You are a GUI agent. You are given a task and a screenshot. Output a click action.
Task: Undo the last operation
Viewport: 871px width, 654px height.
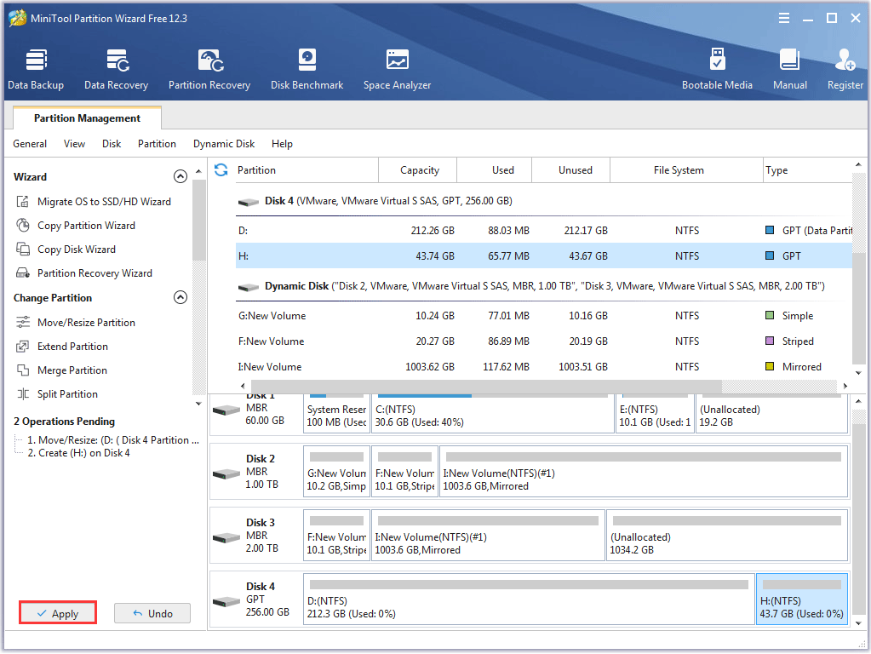tap(152, 613)
